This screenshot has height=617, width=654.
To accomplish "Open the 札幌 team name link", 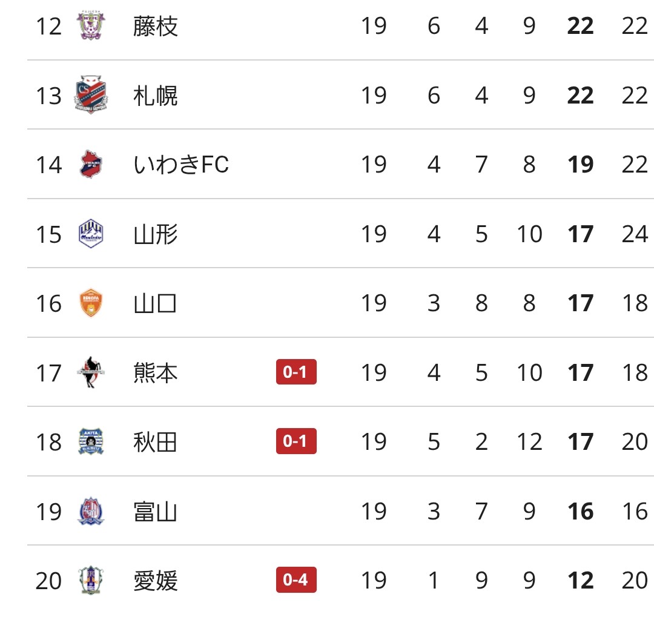I will [156, 95].
